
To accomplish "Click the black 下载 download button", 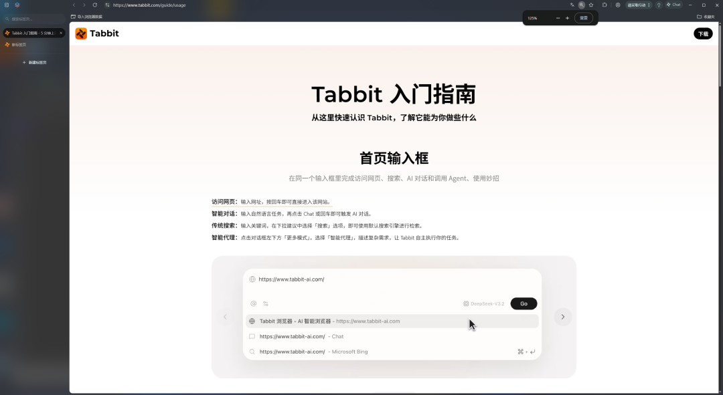I will pos(703,33).
